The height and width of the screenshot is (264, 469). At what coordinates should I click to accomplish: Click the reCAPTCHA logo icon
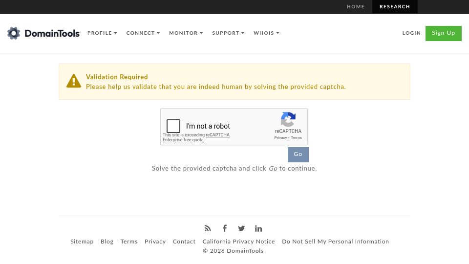coord(288,119)
